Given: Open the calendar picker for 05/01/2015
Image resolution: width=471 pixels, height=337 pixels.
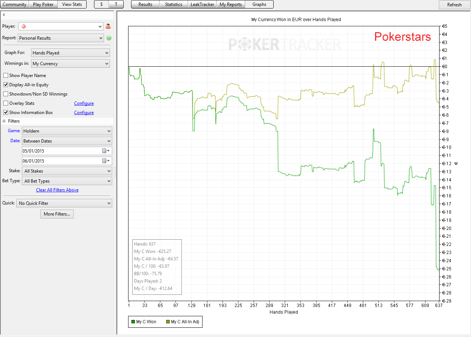Looking at the screenshot, I should click(106, 151).
